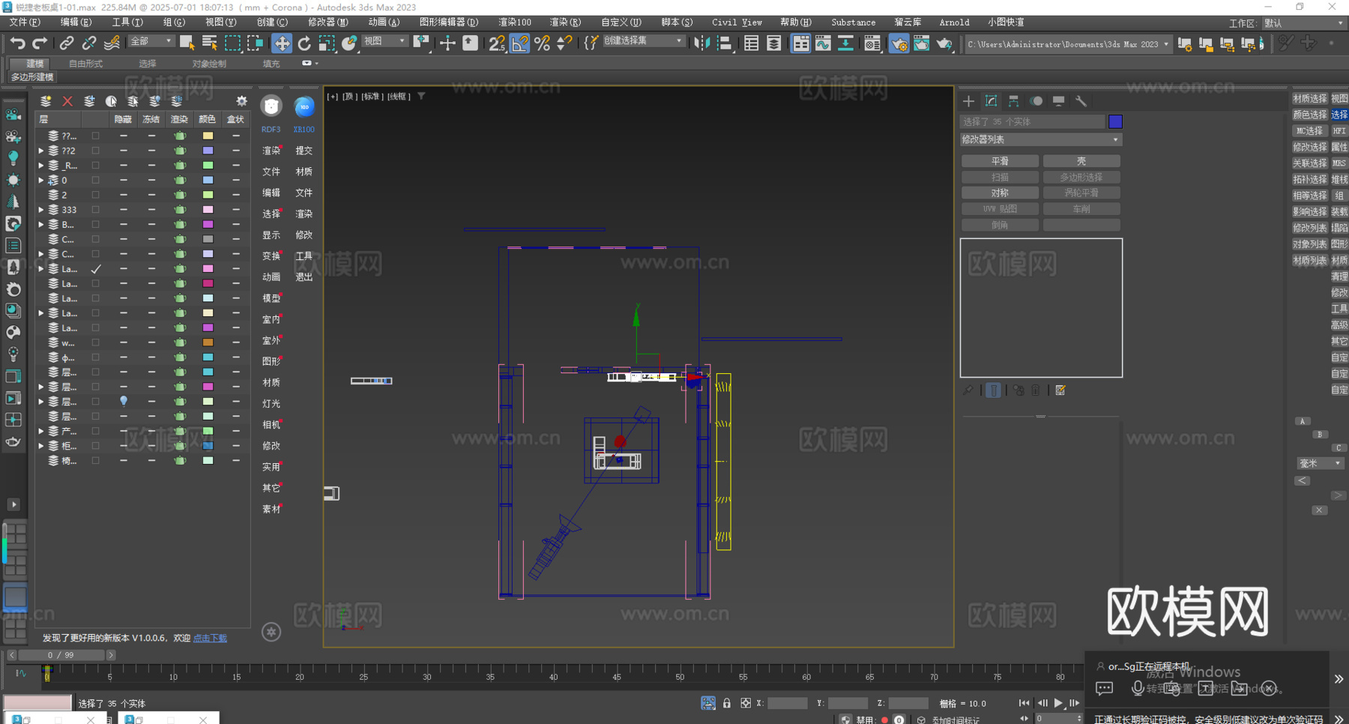Click 提交 button in XR100 column

tap(304, 151)
